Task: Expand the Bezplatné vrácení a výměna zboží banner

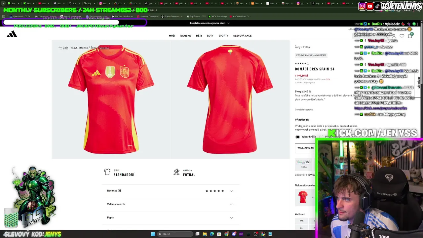Action: [210, 23]
